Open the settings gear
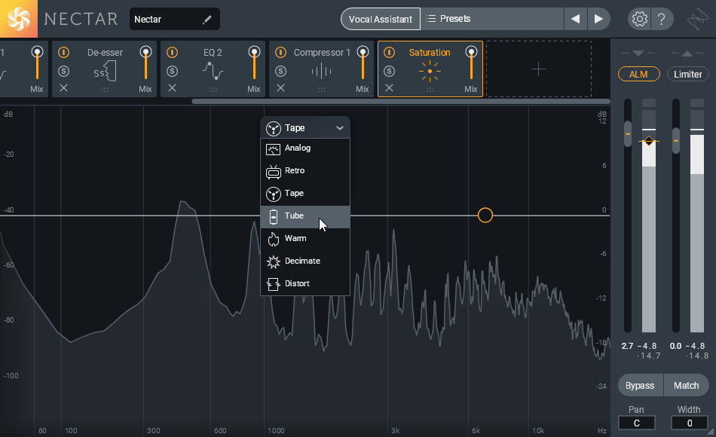Screen dimensions: 716x437 [x=639, y=19]
